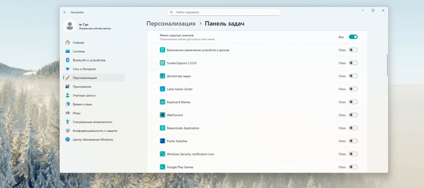The image size is (424, 188).
Task: Click the Панель задач page heading
Action: 225,24
